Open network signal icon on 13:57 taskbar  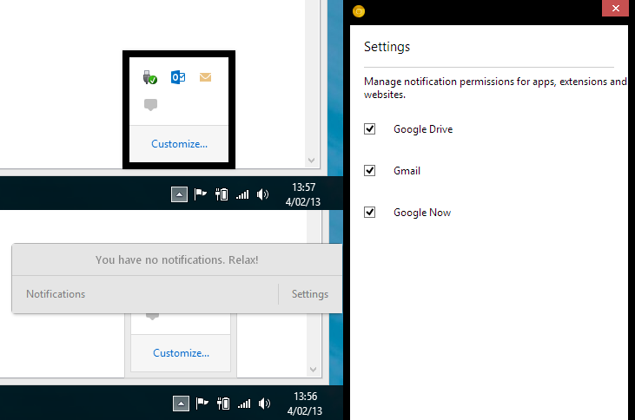(242, 194)
